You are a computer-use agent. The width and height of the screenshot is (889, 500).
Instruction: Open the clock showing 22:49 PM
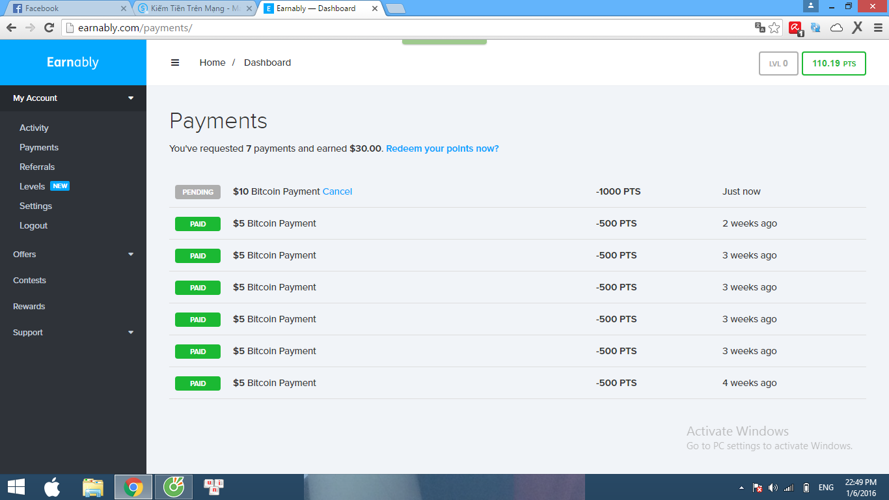click(x=860, y=487)
